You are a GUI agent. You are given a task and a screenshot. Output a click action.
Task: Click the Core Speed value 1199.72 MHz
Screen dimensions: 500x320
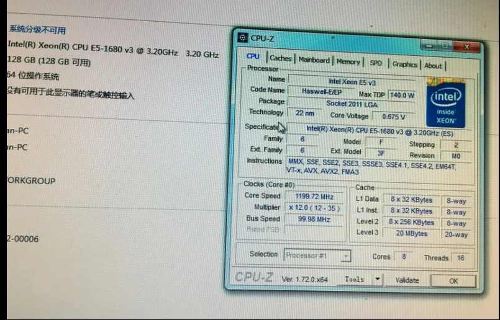pyautogui.click(x=314, y=197)
